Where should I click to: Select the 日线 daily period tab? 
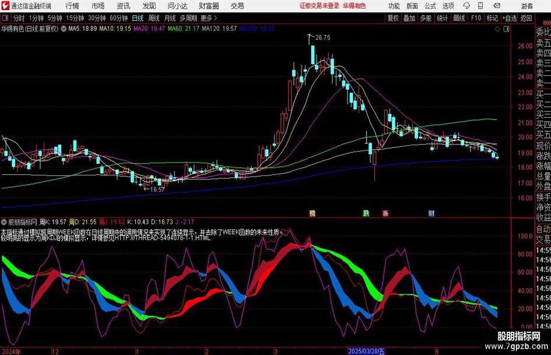(138, 18)
